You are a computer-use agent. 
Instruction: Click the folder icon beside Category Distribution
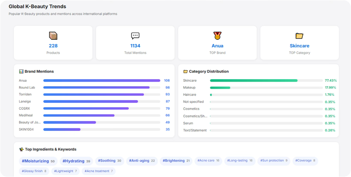[185, 72]
